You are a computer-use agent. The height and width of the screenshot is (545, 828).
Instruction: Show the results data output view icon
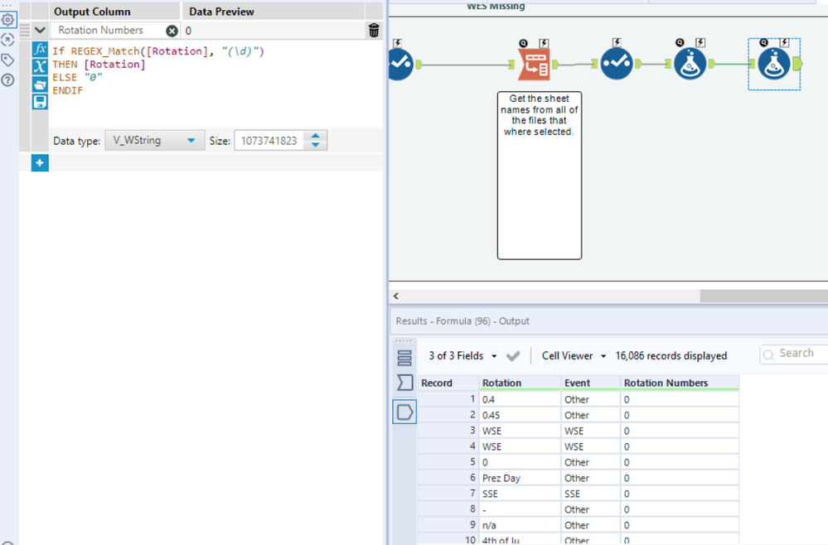[404, 412]
